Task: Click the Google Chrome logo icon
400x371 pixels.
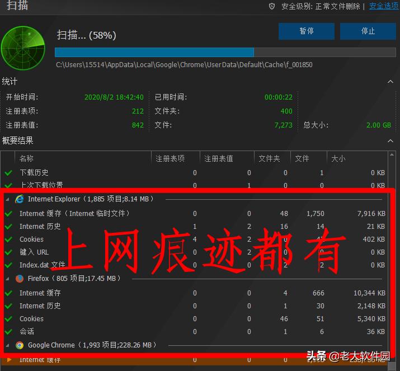Action: (20, 345)
